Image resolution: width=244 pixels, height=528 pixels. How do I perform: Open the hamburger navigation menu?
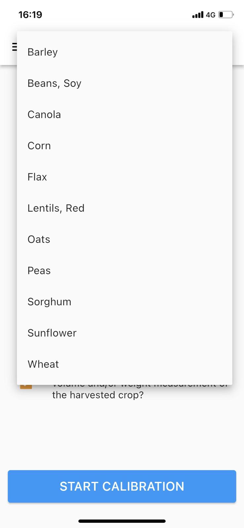point(14,47)
